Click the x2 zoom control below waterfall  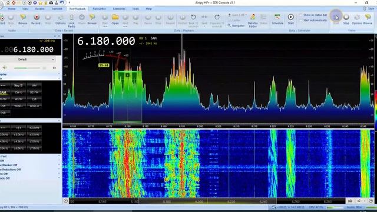(359, 201)
